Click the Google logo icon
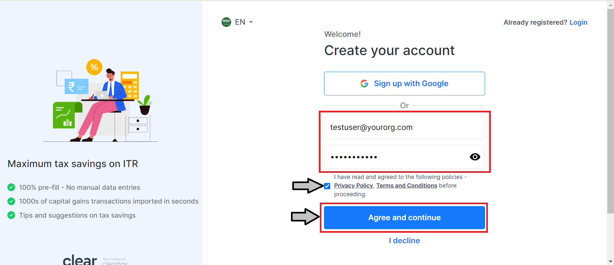Viewport: 614px width, 265px height. coord(364,84)
